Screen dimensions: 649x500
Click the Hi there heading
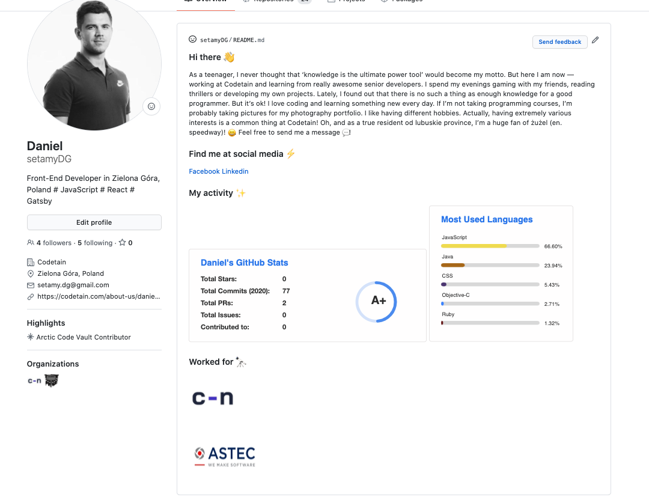pos(212,57)
